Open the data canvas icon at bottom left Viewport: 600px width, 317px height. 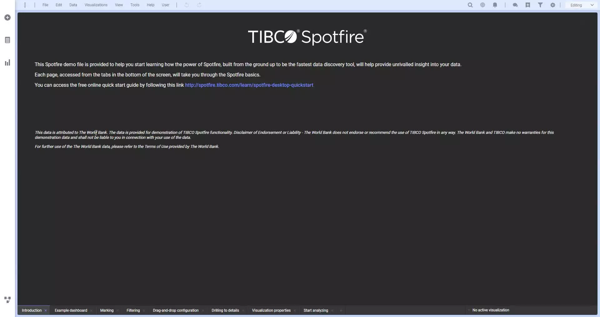pyautogui.click(x=7, y=300)
